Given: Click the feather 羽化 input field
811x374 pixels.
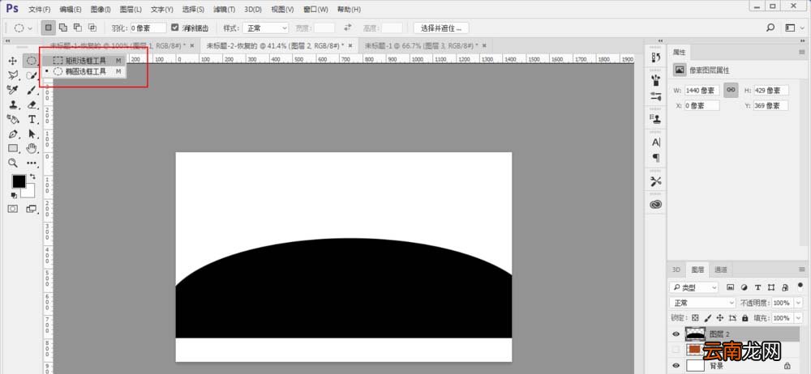Looking at the screenshot, I should (148, 28).
